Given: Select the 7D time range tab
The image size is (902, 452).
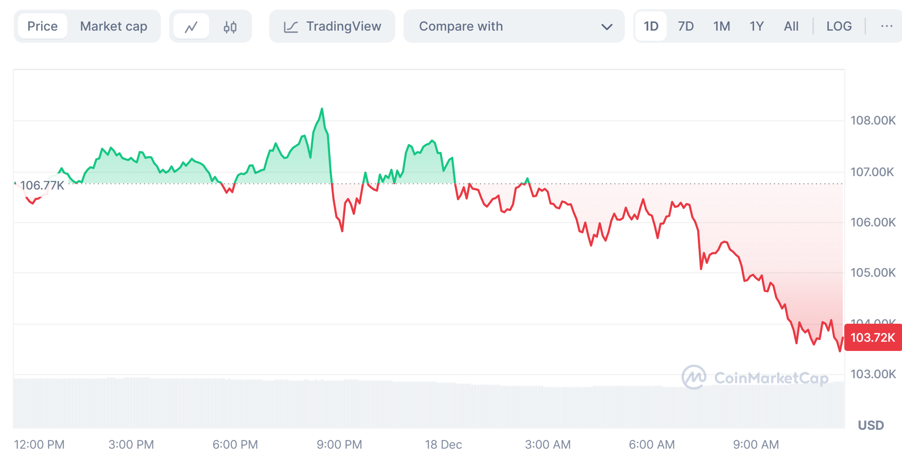Looking at the screenshot, I should (686, 26).
